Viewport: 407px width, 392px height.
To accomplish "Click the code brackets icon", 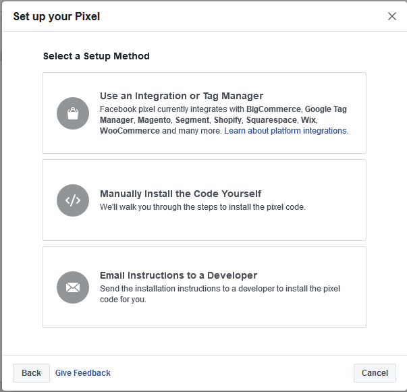I will coord(73,200).
